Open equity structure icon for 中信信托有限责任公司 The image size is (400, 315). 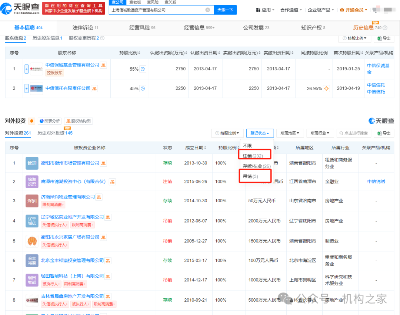[x=94, y=88]
